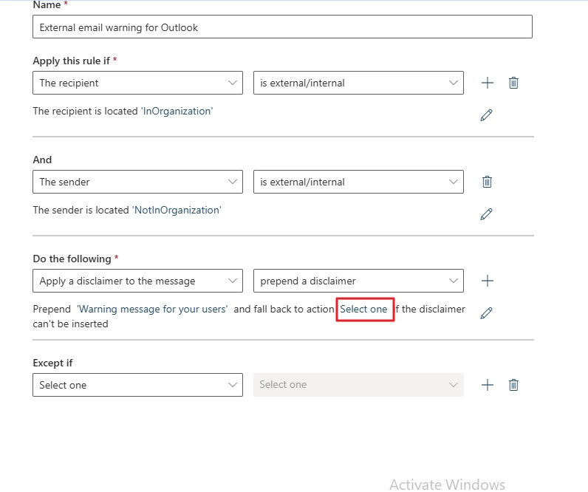Screen dimensions: 588x492
Task: Select the fallback action 'Select one' link
Action: pyautogui.click(x=363, y=309)
